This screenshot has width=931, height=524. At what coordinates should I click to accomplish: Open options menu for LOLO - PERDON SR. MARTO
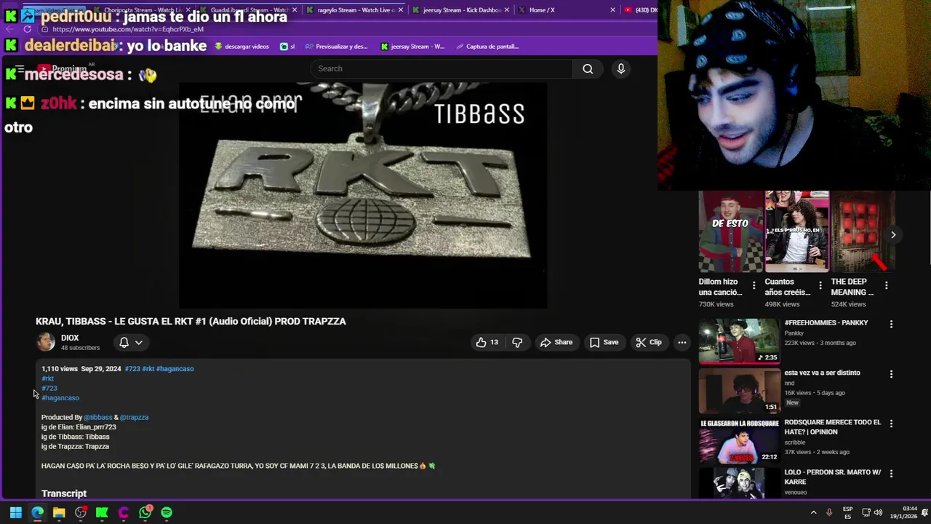891,474
